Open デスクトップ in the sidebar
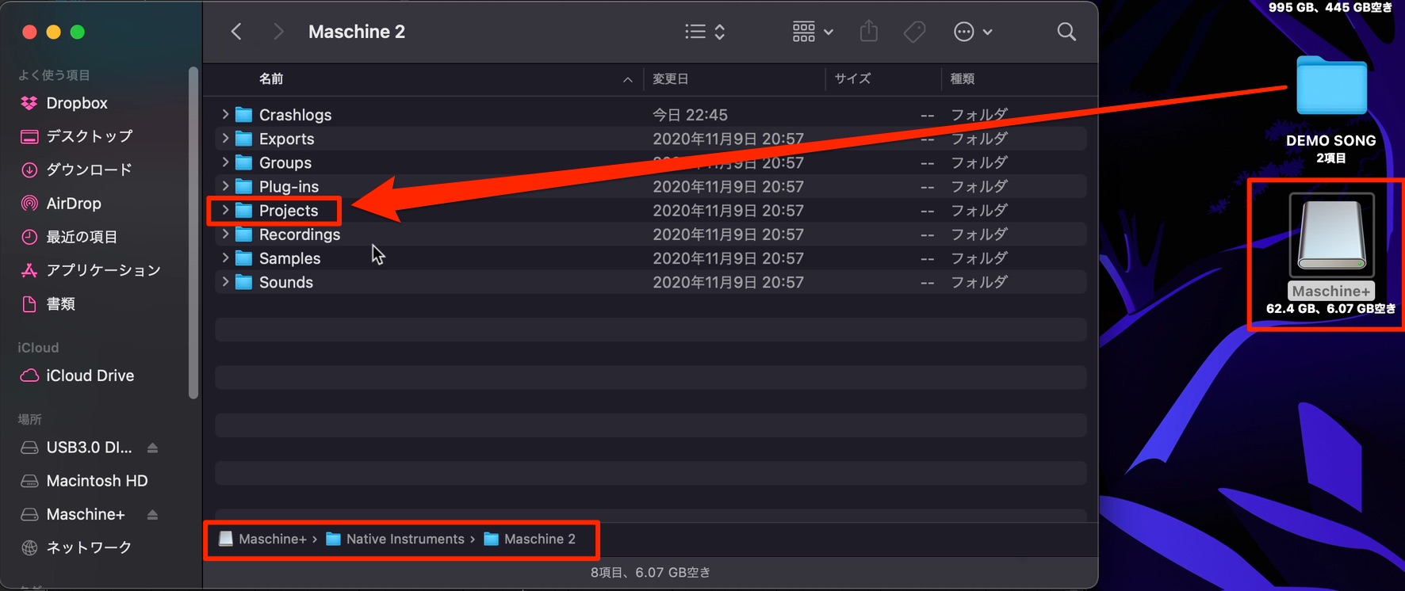Viewport: 1405px width, 591px height. [x=76, y=136]
